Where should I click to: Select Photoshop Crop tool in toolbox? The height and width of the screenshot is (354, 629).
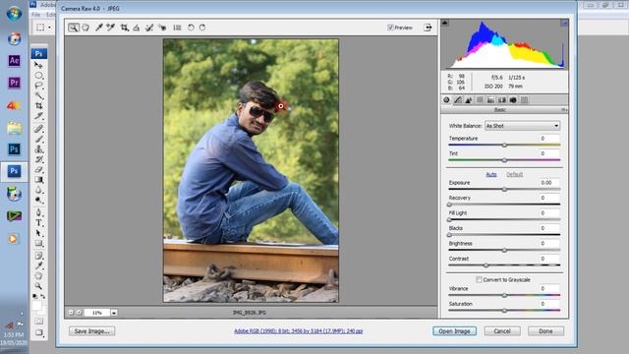38,105
